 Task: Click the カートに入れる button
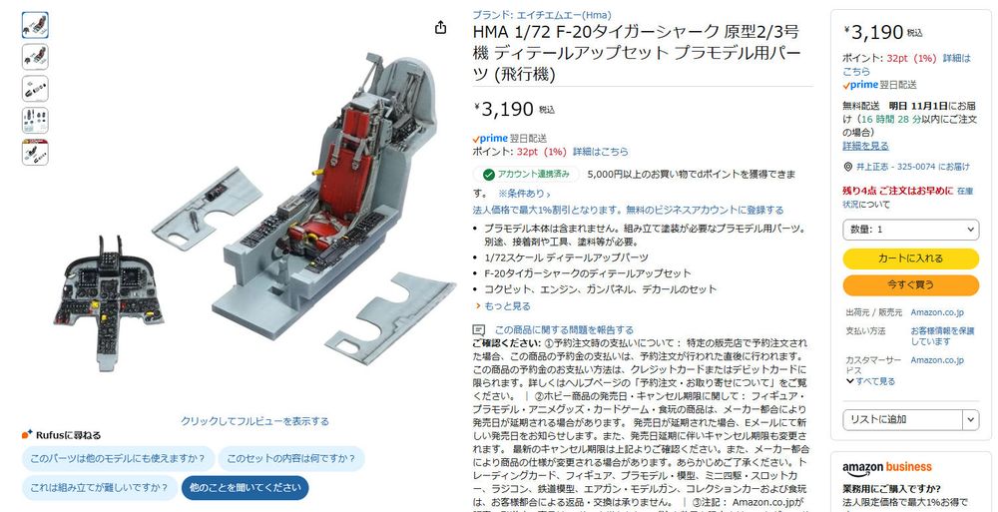tap(911, 258)
